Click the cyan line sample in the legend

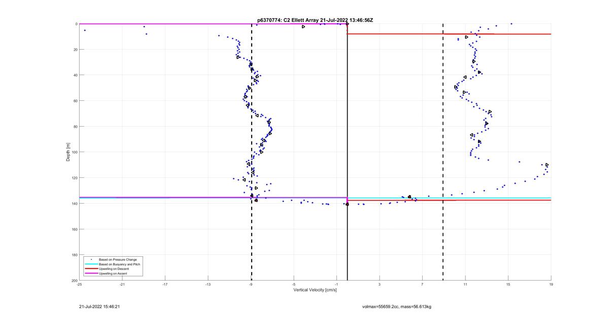click(x=90, y=264)
